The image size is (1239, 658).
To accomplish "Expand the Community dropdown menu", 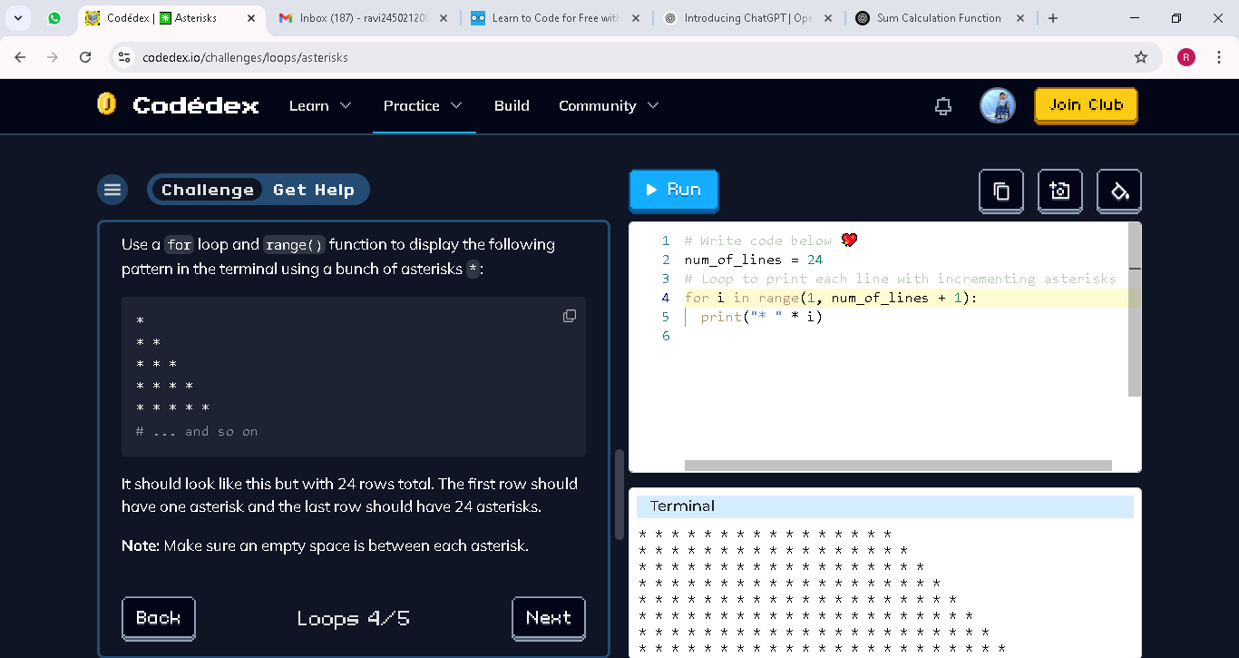I will tap(609, 105).
